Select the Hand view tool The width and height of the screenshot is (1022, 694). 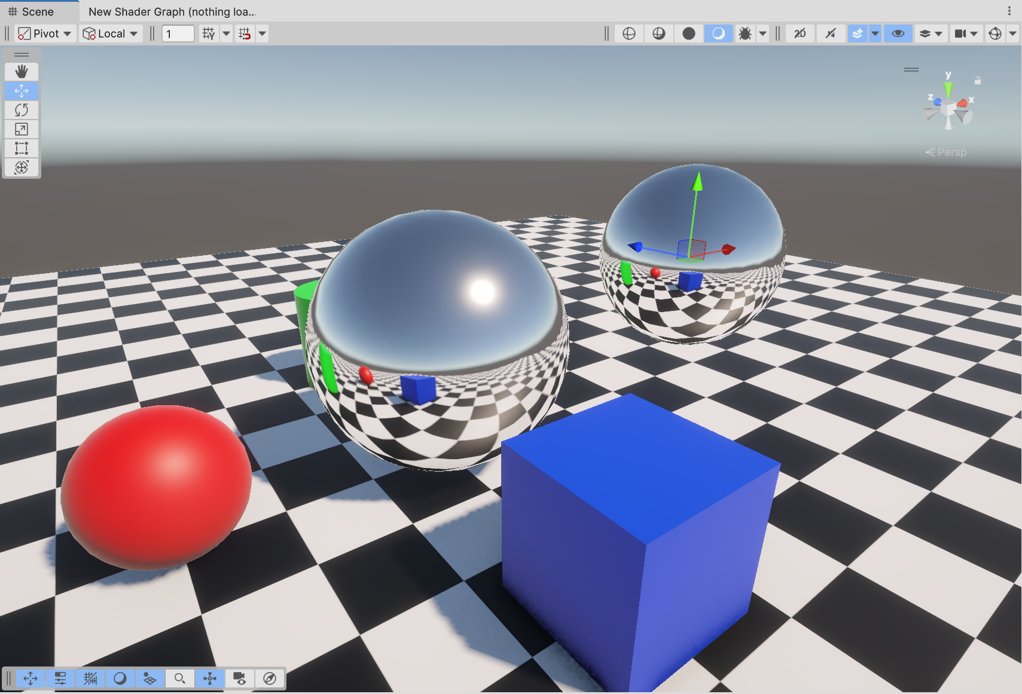(x=22, y=72)
